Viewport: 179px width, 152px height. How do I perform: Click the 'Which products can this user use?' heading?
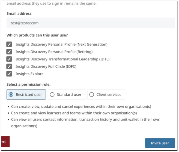(37, 35)
